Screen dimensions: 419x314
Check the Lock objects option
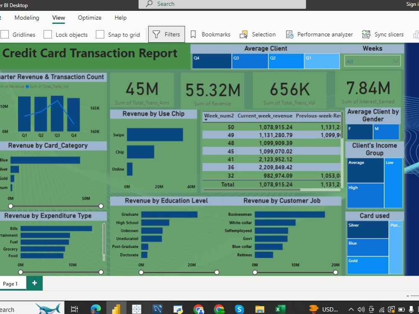coord(47,34)
